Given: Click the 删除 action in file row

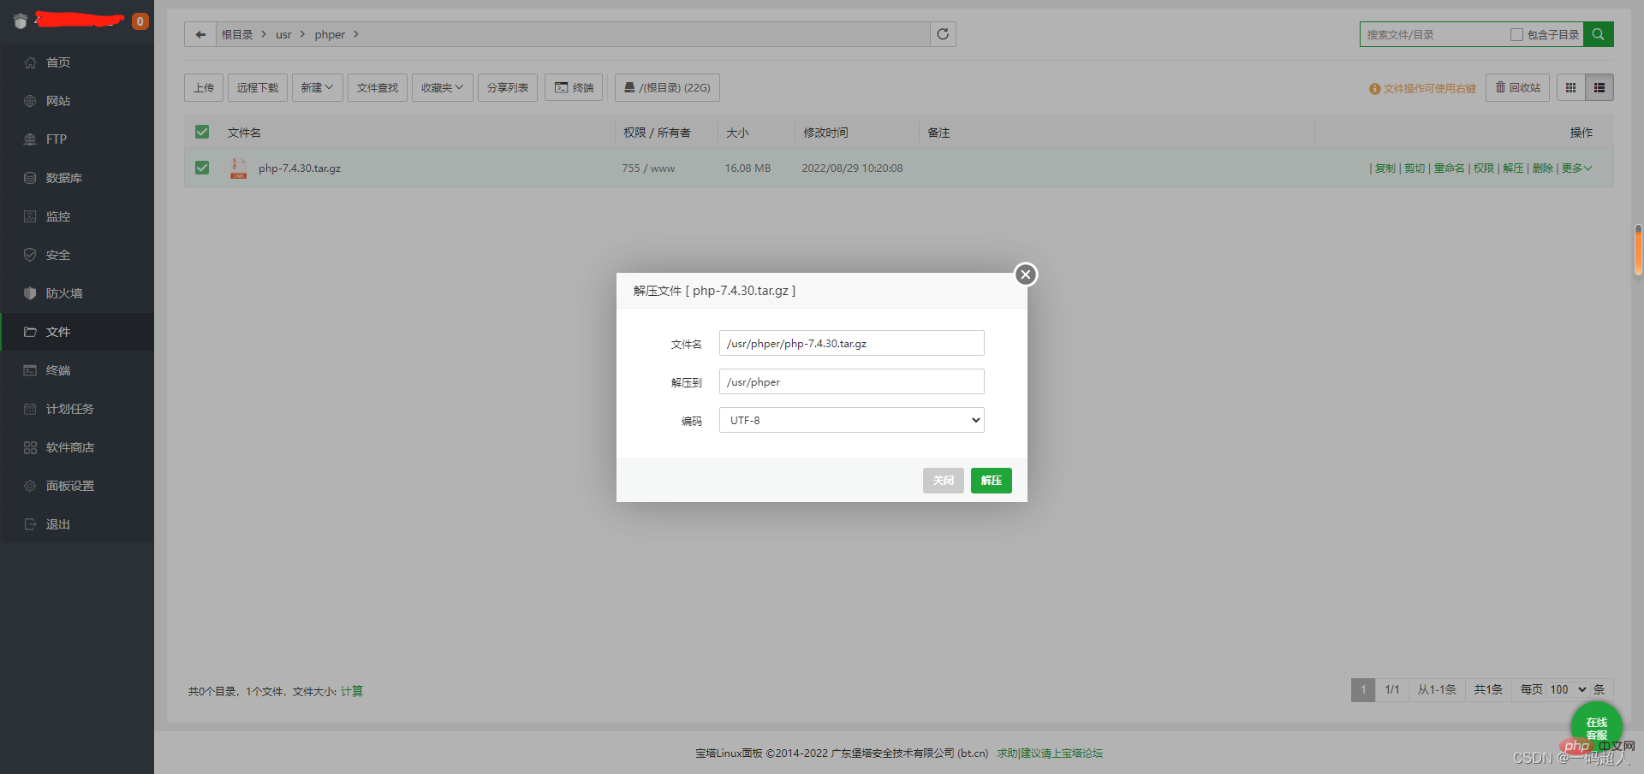Looking at the screenshot, I should pyautogui.click(x=1542, y=168).
